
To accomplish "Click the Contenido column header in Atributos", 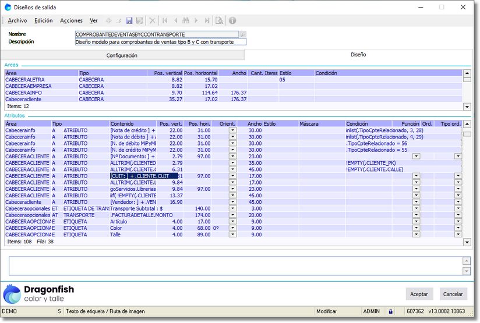I will [x=133, y=124].
